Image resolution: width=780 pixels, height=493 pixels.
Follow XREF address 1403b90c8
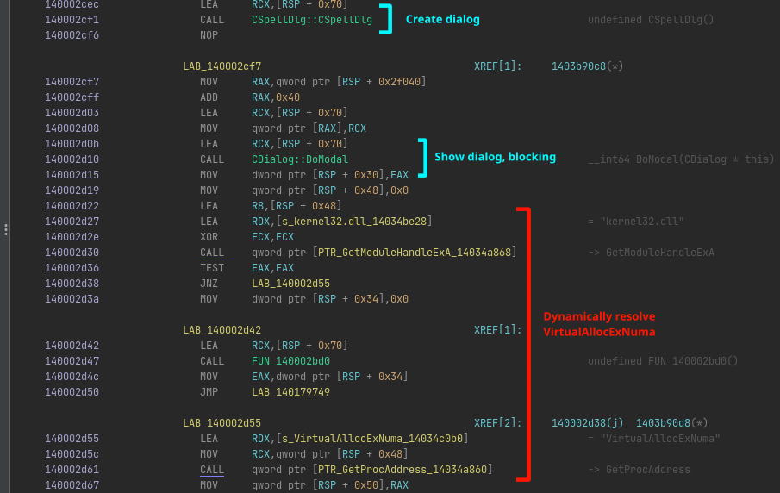[x=578, y=66]
